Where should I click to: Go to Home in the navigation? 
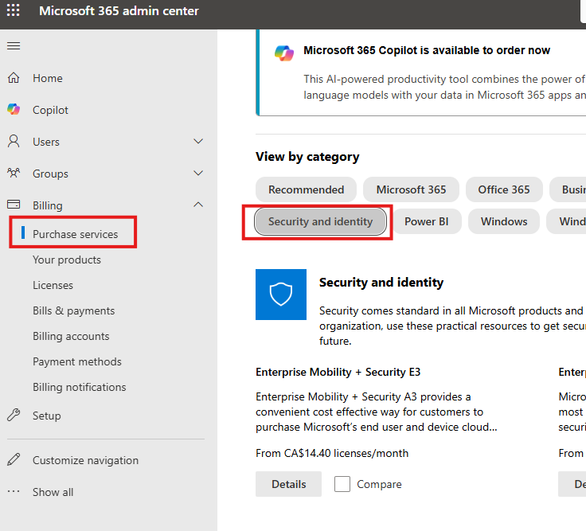[48, 78]
